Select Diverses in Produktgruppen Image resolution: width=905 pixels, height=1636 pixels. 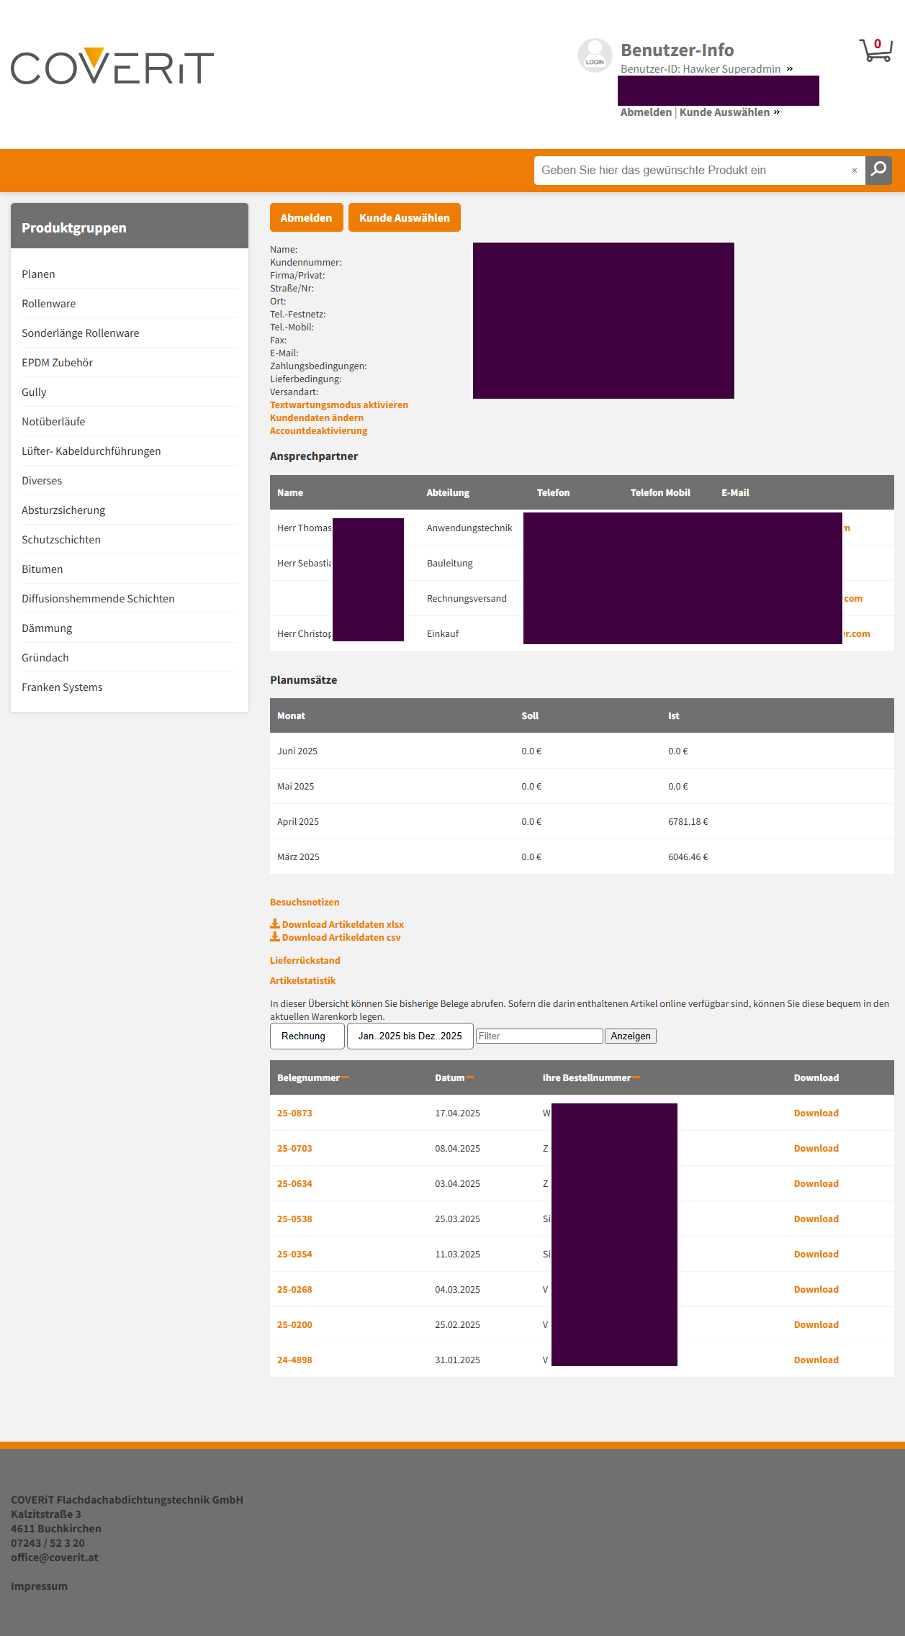pyautogui.click(x=42, y=481)
